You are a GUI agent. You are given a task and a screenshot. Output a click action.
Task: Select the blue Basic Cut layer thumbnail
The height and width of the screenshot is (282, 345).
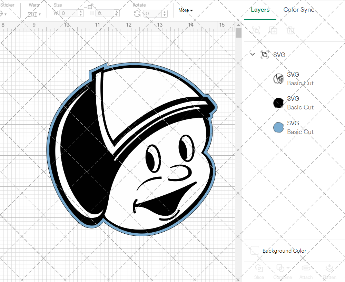click(x=278, y=127)
